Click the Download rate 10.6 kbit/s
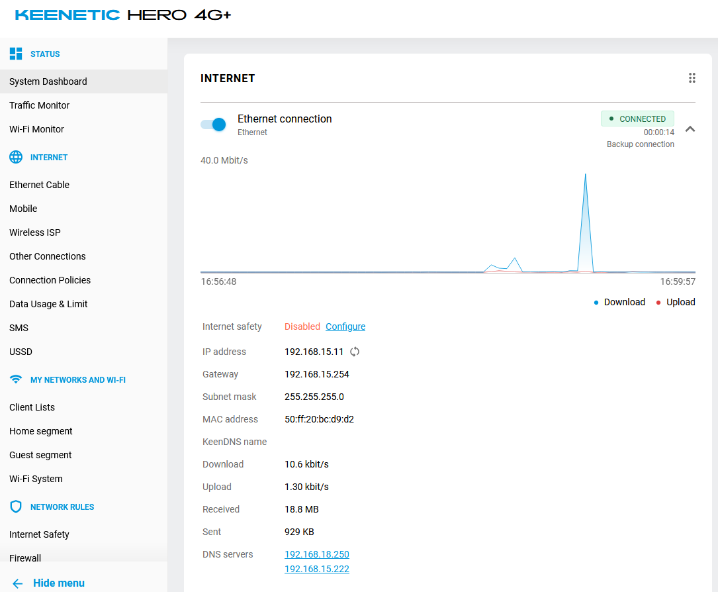Viewport: 718px width, 592px height. pyautogui.click(x=306, y=464)
